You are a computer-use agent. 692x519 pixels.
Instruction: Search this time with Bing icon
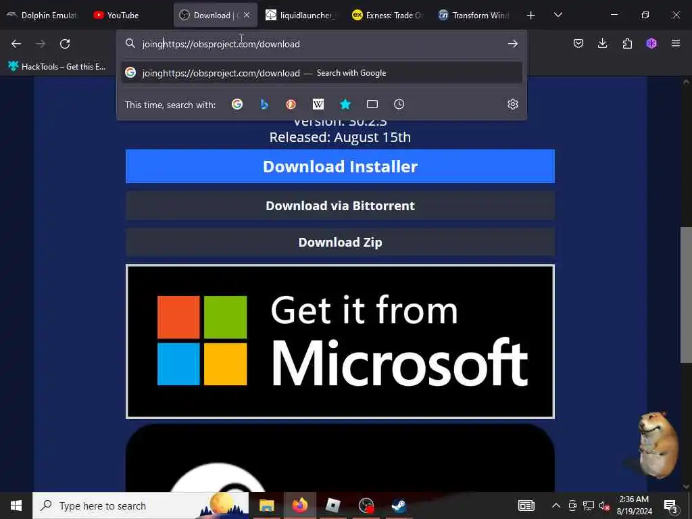264,104
